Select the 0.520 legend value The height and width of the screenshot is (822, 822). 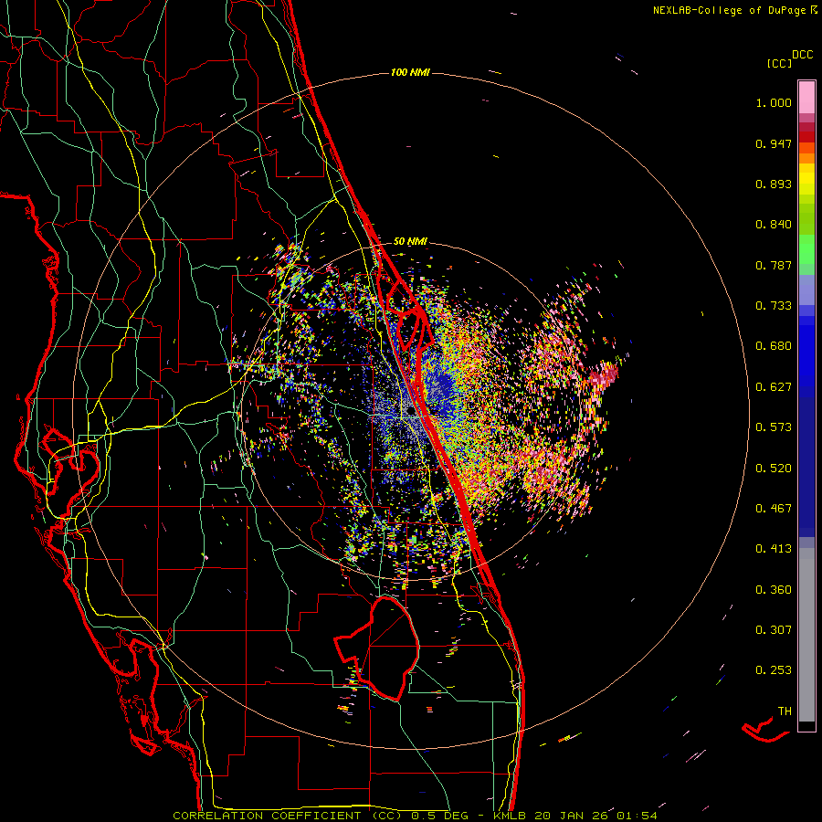click(x=774, y=469)
